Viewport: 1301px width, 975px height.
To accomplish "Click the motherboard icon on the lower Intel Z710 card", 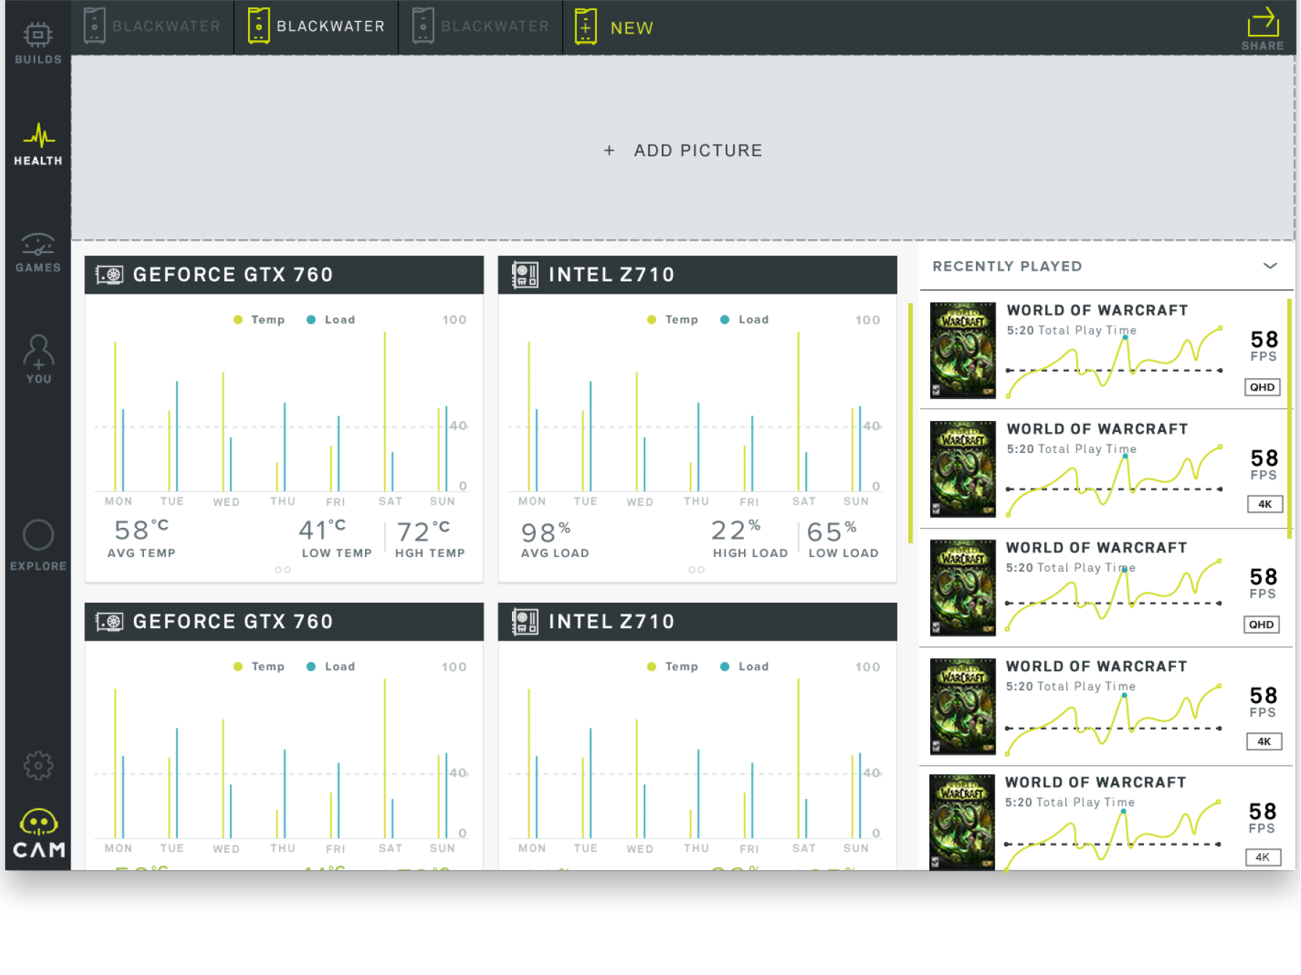I will coord(524,622).
